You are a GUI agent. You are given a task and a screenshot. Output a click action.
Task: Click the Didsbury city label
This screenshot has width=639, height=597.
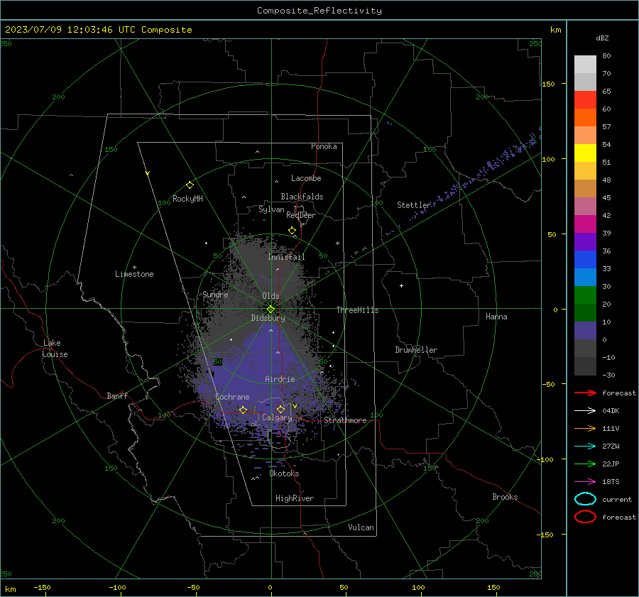point(268,318)
